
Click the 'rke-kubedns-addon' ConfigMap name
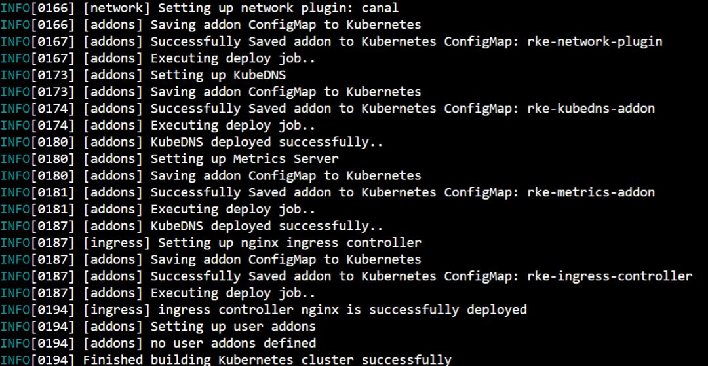591,109
